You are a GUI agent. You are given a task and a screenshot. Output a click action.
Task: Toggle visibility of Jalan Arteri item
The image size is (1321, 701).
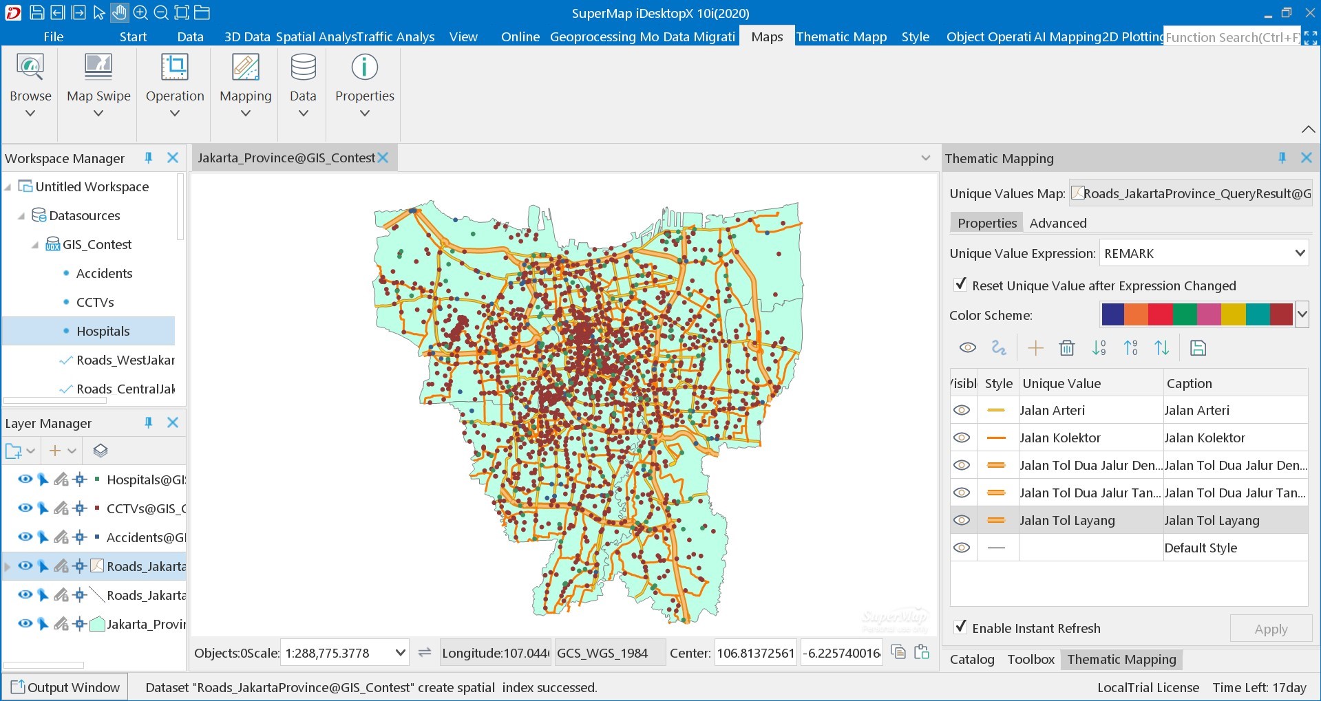tap(962, 410)
